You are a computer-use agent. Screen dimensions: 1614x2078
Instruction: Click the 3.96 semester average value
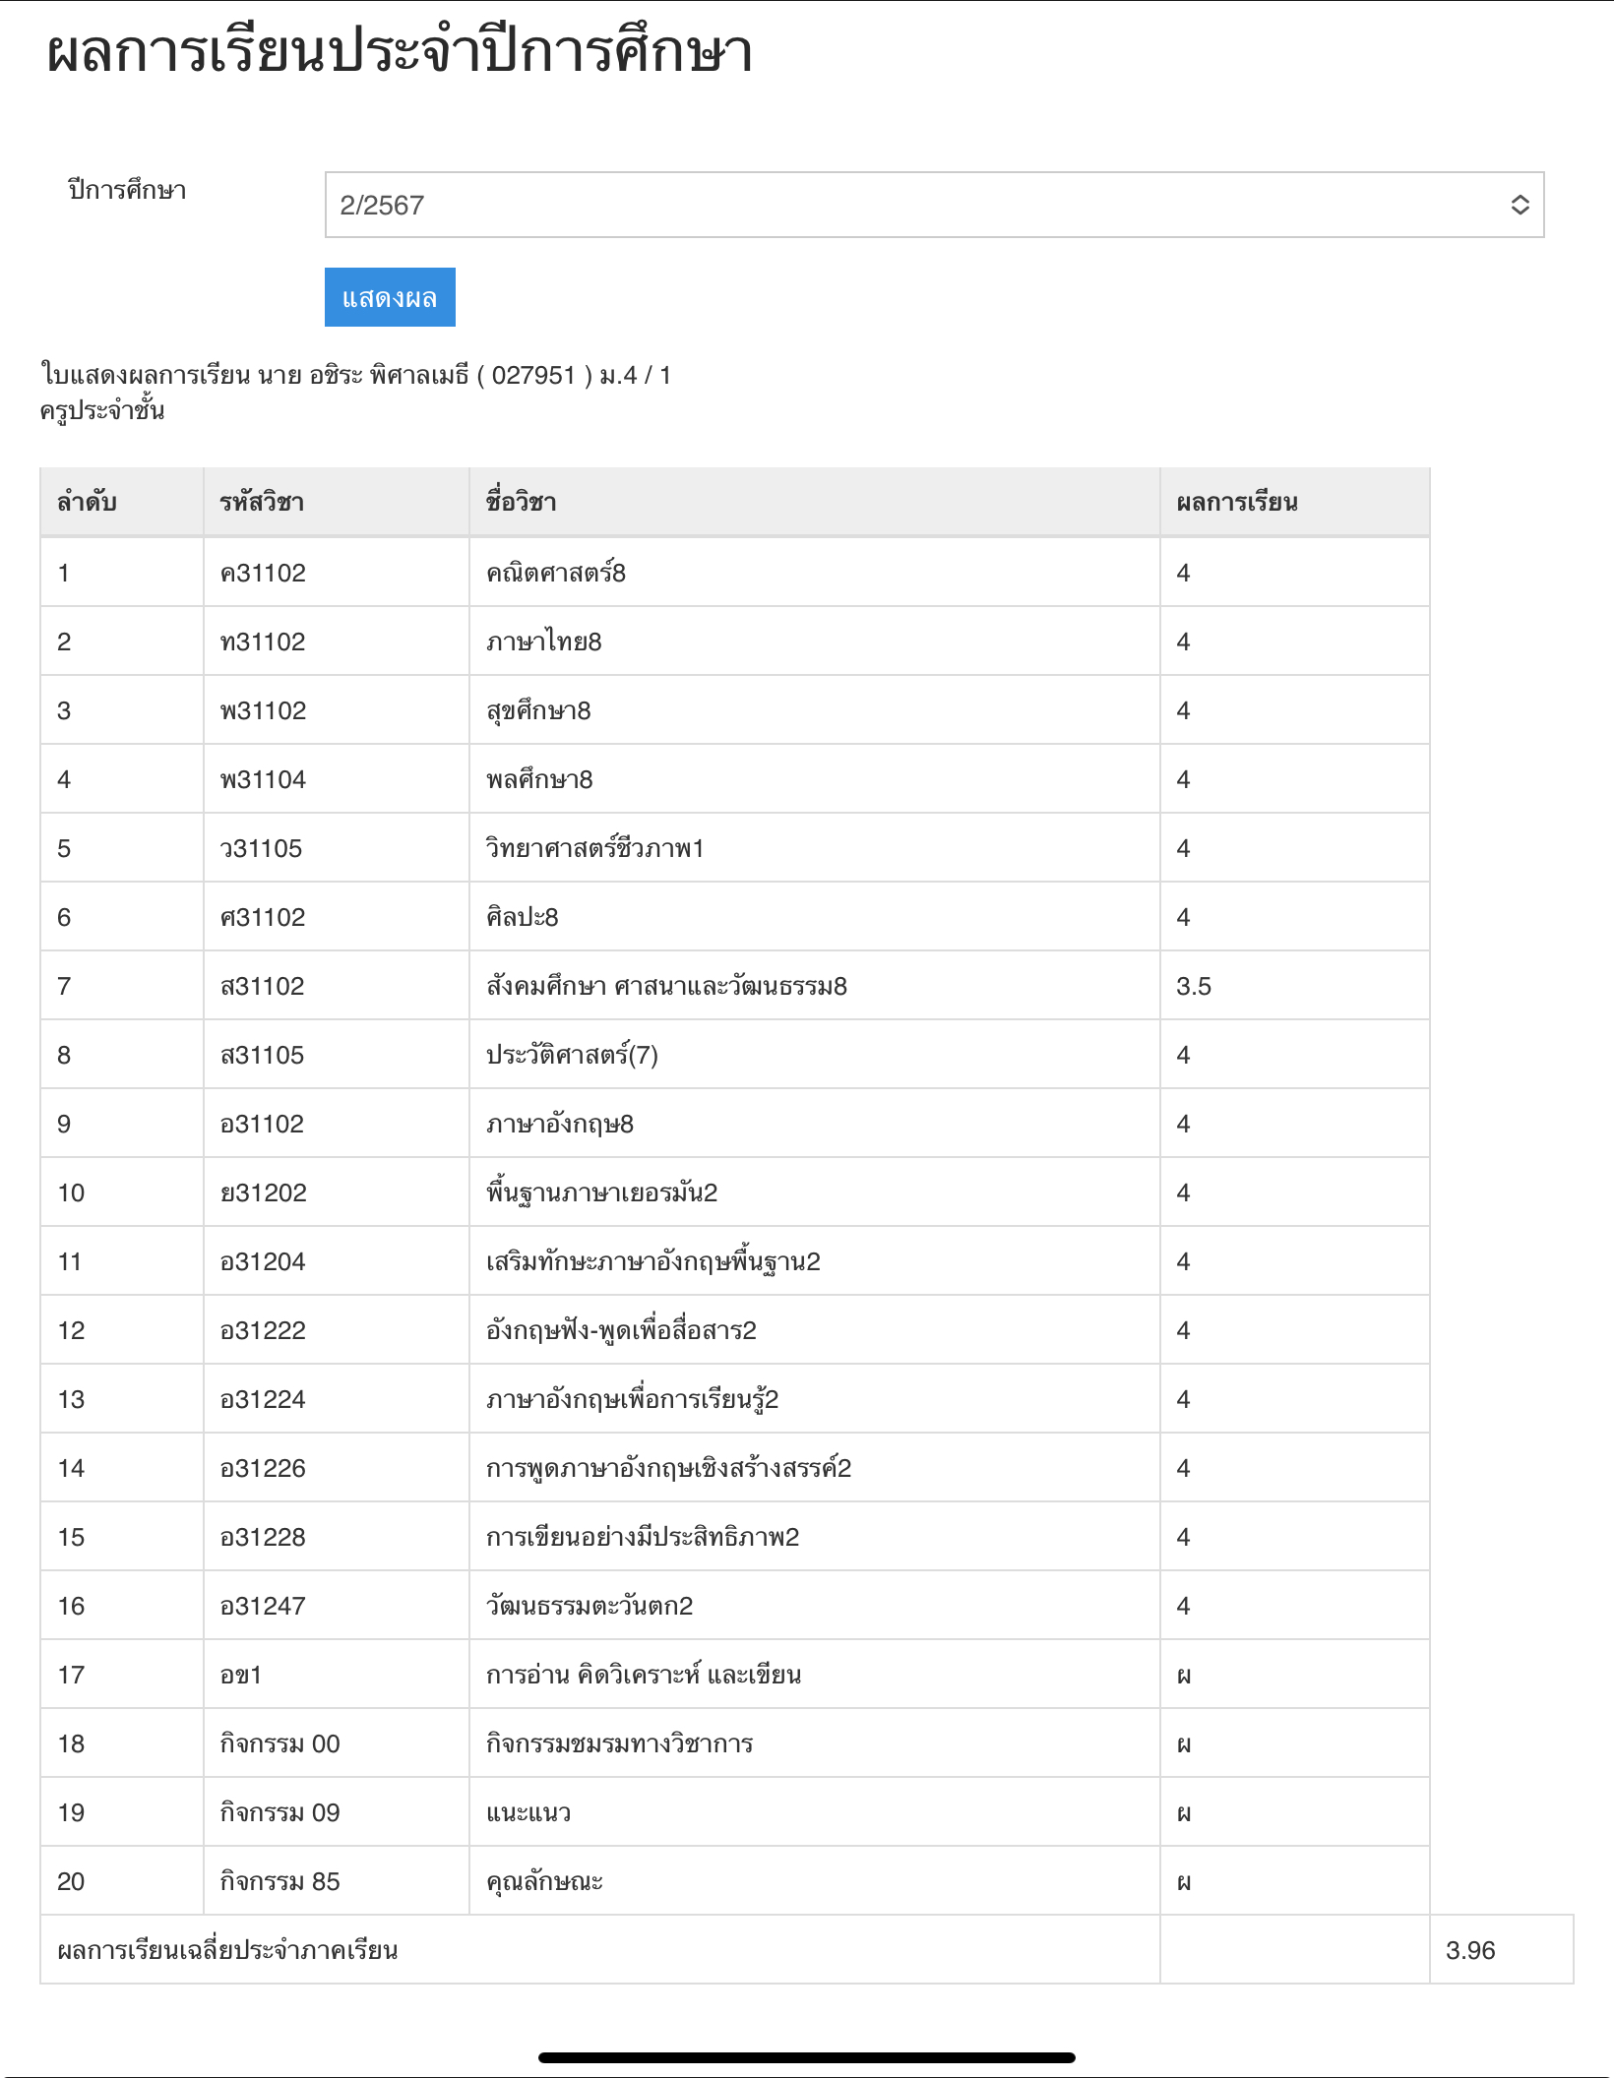pos(1470,1950)
